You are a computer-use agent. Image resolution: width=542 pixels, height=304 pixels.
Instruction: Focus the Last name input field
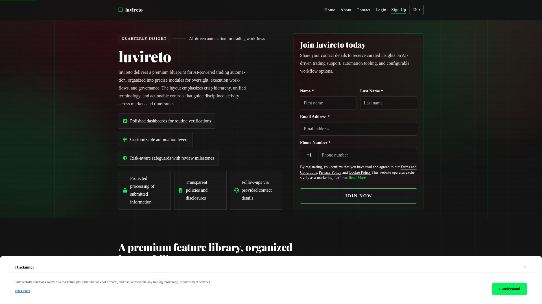(388, 103)
